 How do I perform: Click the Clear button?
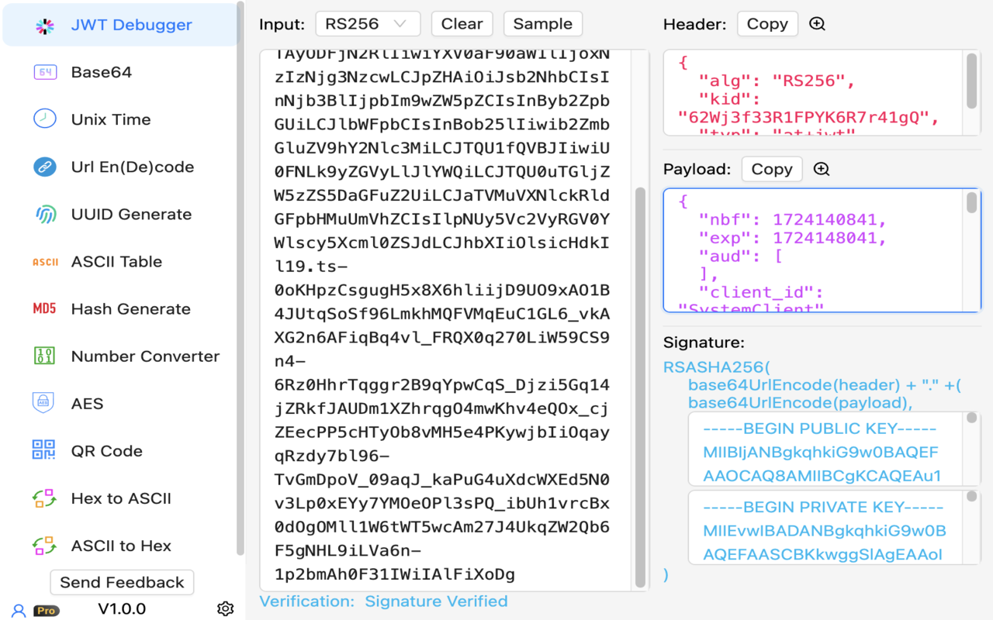click(x=462, y=24)
